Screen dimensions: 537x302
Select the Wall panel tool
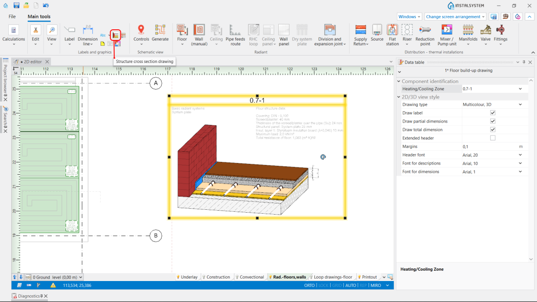(x=284, y=35)
